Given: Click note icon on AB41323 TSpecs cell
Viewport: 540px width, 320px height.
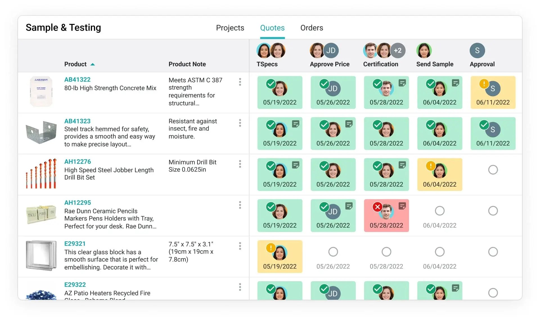Looking at the screenshot, I should pyautogui.click(x=296, y=124).
